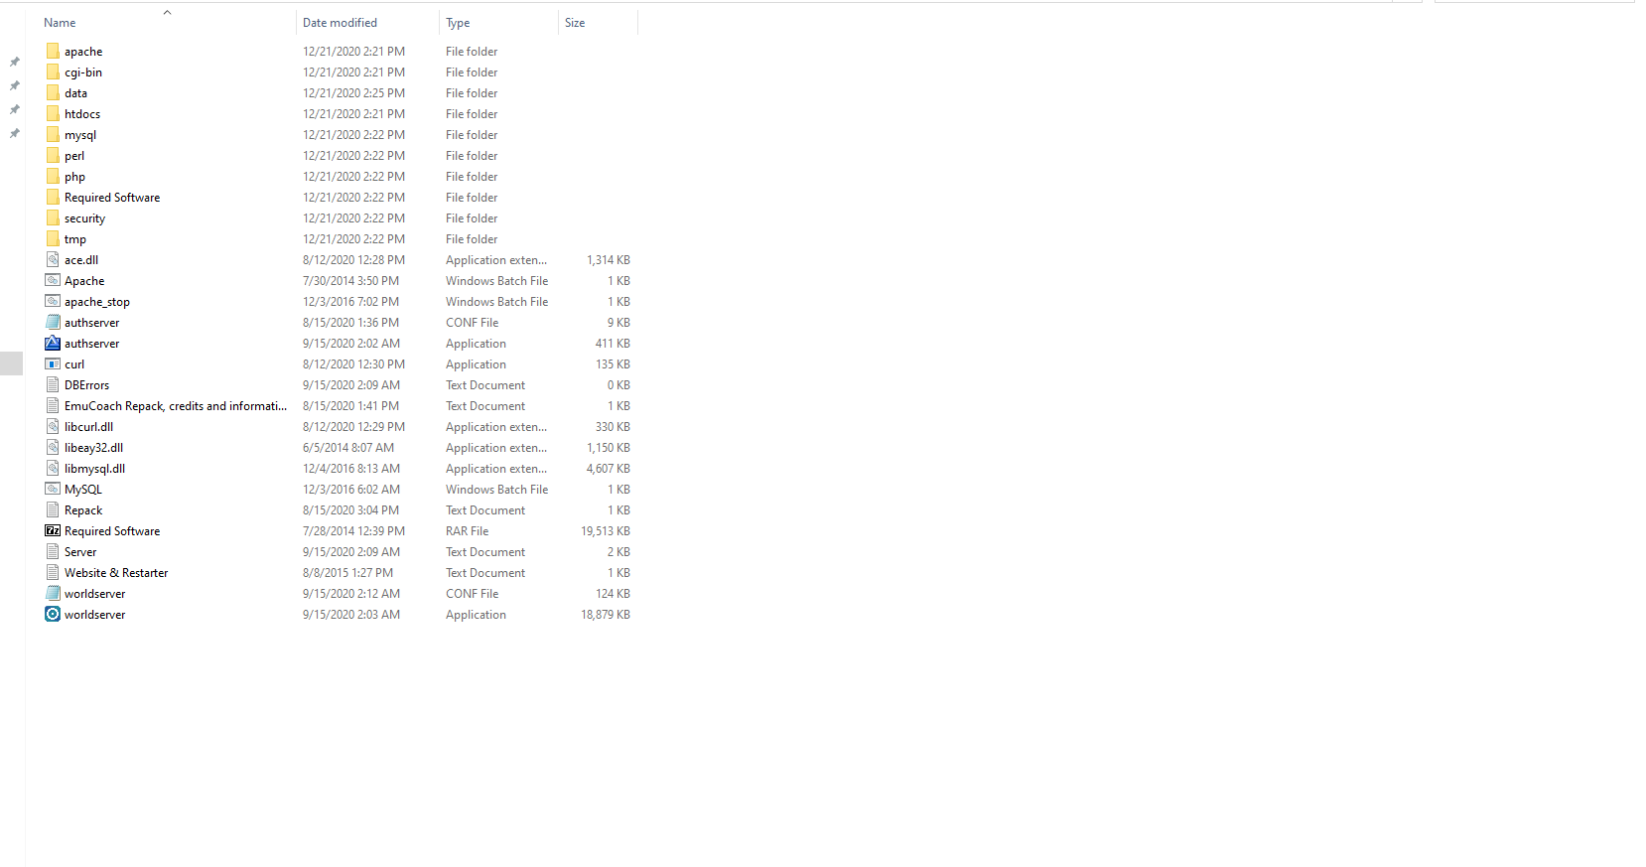Select the curl application icon
The width and height of the screenshot is (1646, 867).
tap(53, 363)
